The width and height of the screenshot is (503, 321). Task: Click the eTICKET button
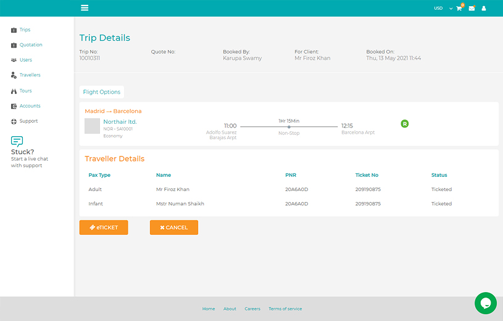(104, 227)
